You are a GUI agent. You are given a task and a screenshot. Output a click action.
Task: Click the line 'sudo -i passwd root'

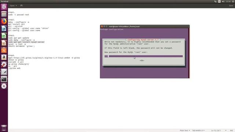coord(19,15)
